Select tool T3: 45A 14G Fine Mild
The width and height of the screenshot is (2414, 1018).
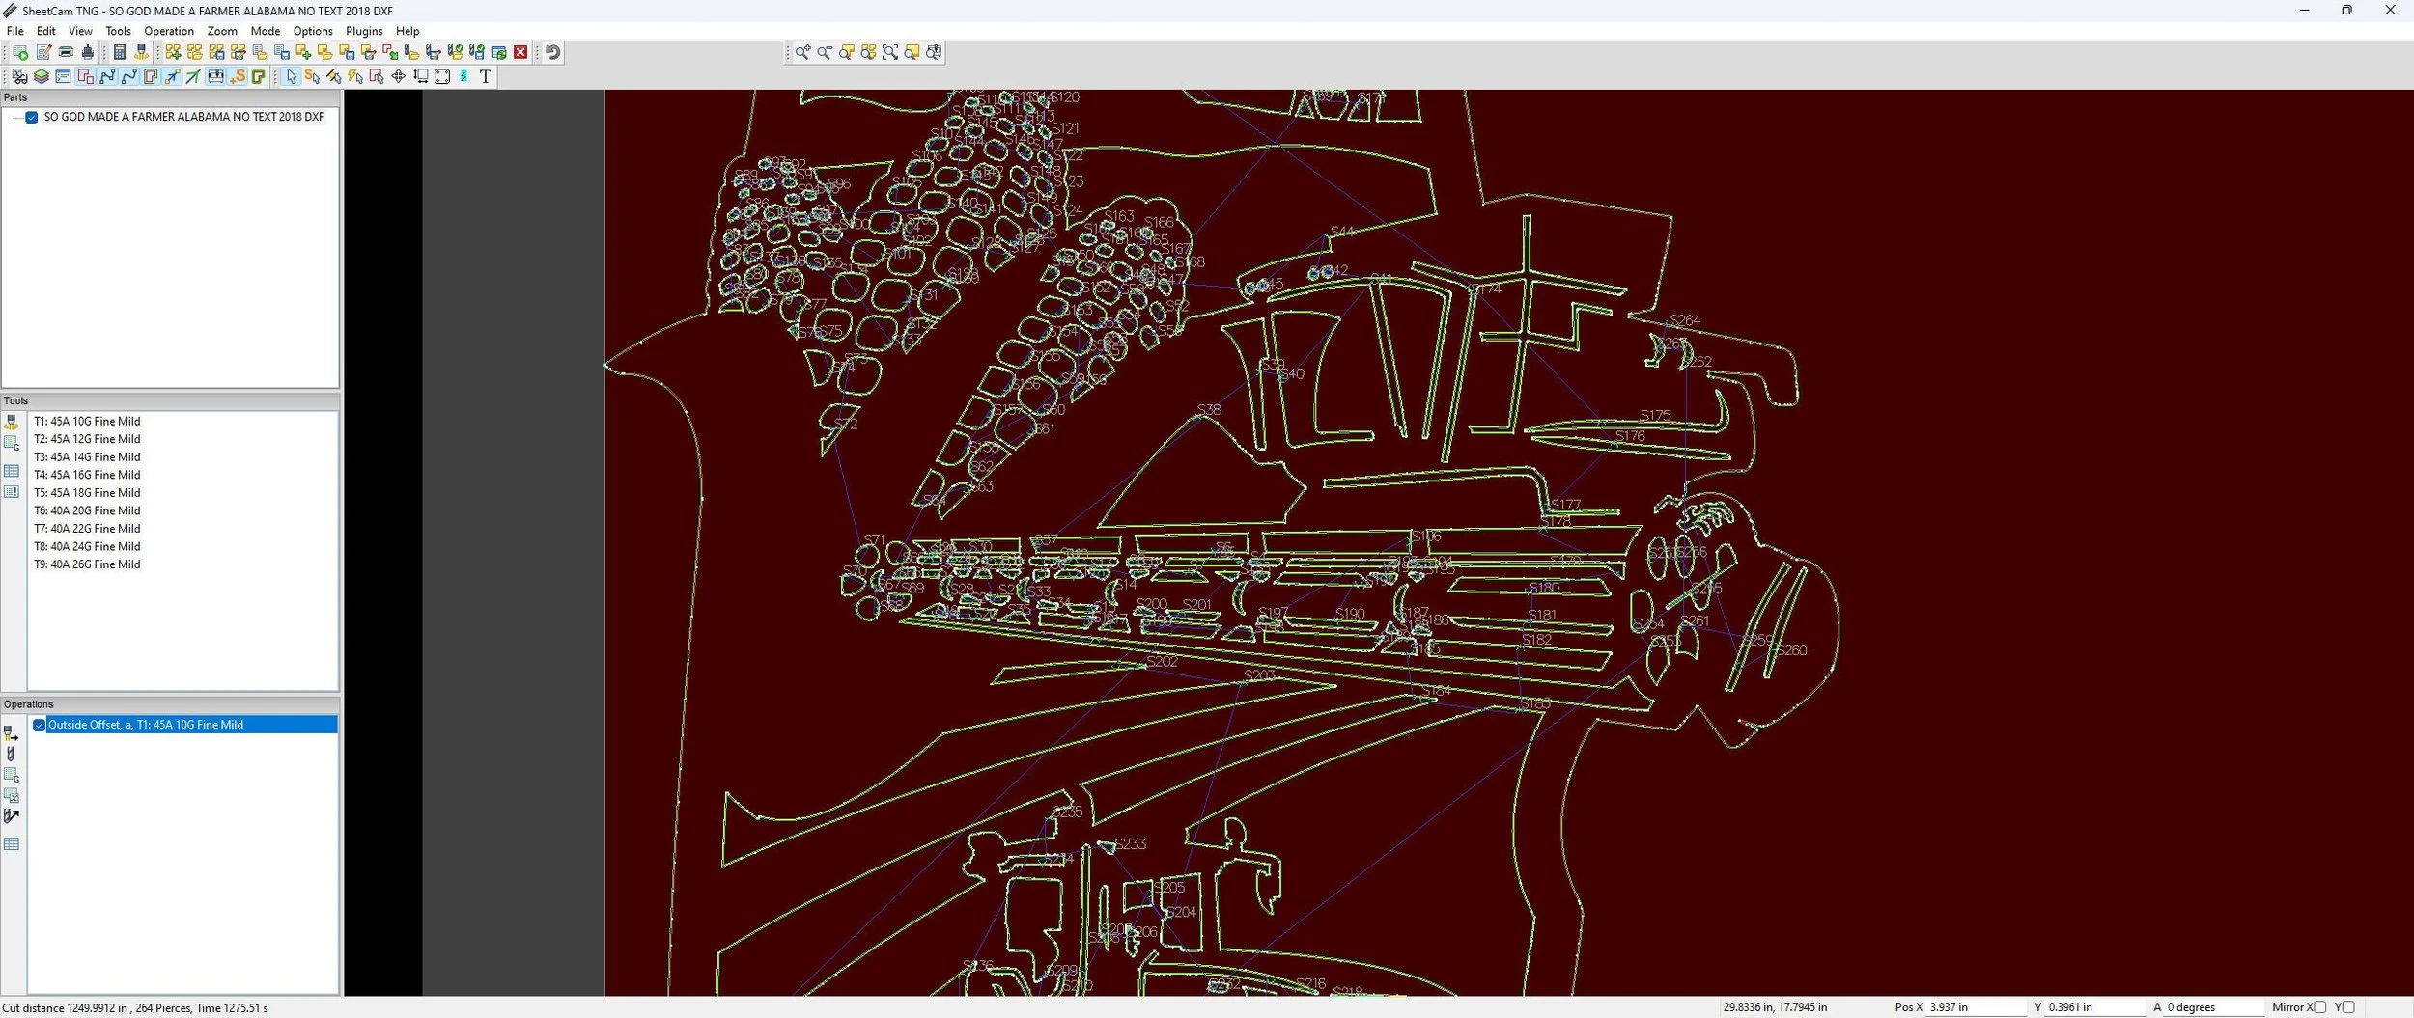[87, 457]
